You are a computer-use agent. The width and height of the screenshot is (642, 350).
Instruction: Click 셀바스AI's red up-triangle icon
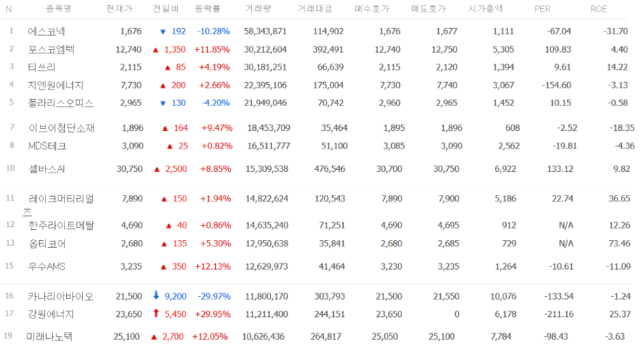pos(157,169)
